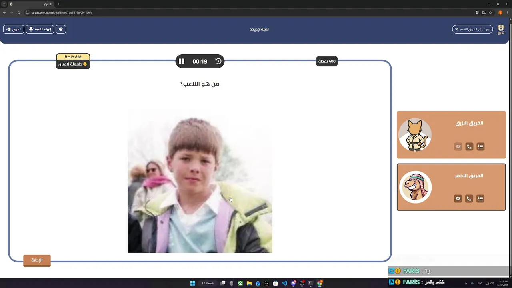Click the translate page icon
Image resolution: width=512 pixels, height=288 pixels.
[x=478, y=12]
